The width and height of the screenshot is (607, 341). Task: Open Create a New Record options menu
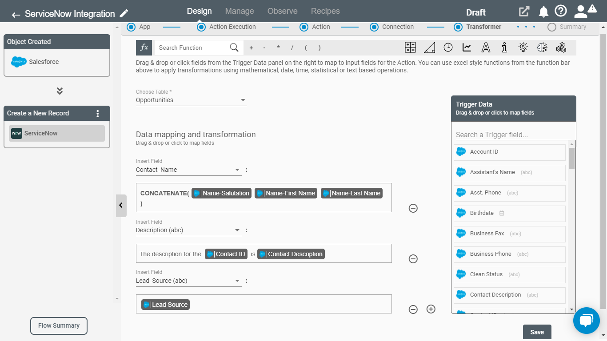click(x=98, y=114)
